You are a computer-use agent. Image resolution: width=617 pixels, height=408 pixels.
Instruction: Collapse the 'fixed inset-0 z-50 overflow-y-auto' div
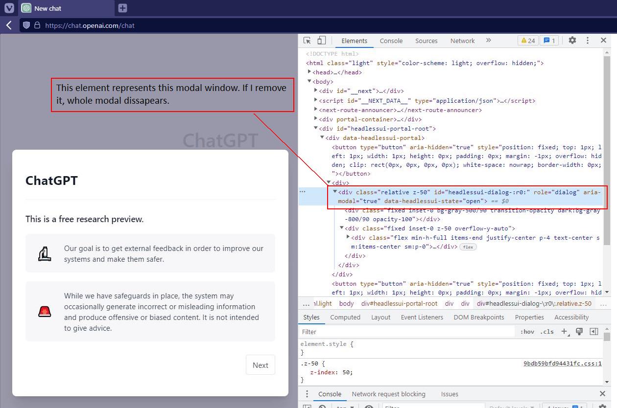pos(342,228)
